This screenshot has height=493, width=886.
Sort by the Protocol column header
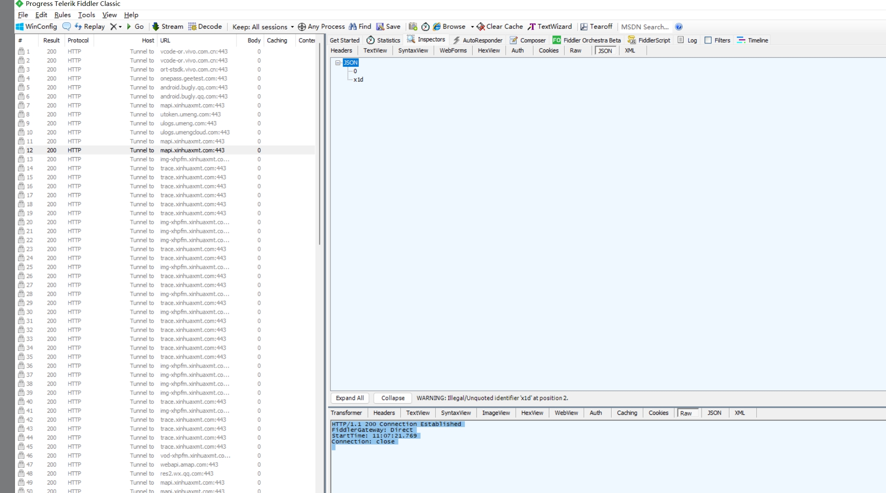tap(78, 40)
